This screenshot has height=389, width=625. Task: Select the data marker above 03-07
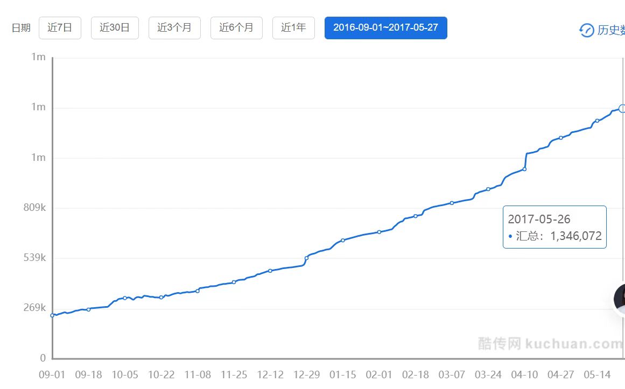click(452, 203)
